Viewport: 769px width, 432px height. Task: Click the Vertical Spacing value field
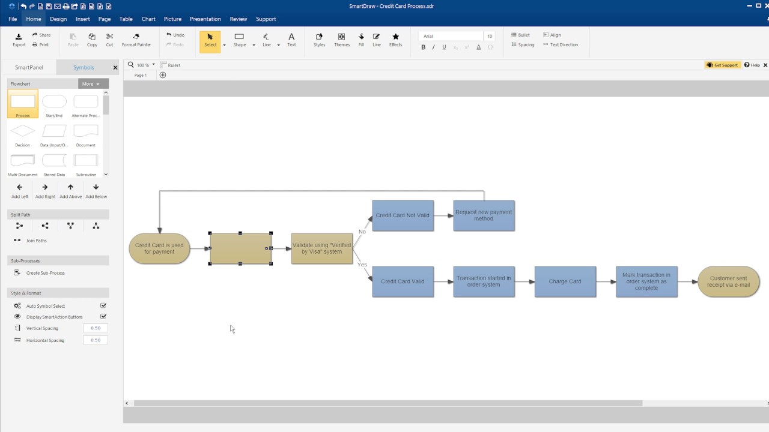[96, 328]
